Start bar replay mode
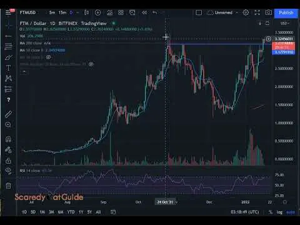Viewport: 300px width, 225px height. pyautogui.click(x=144, y=12)
